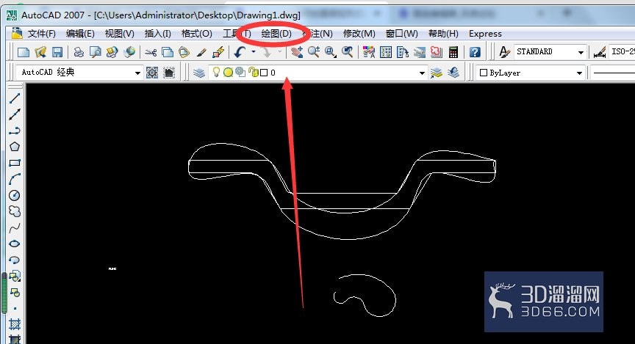Select the Ellipse Arc tool
The height and width of the screenshot is (344, 635).
(x=15, y=260)
